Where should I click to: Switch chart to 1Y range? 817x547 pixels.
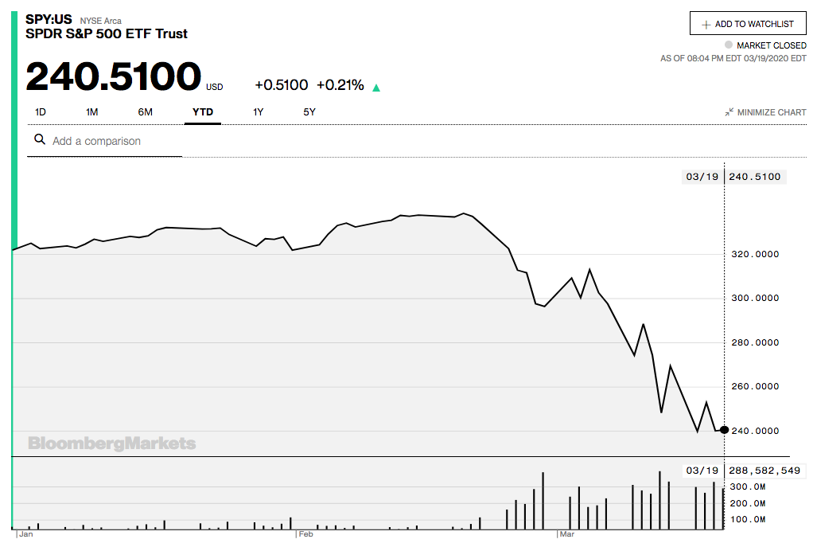pyautogui.click(x=259, y=112)
